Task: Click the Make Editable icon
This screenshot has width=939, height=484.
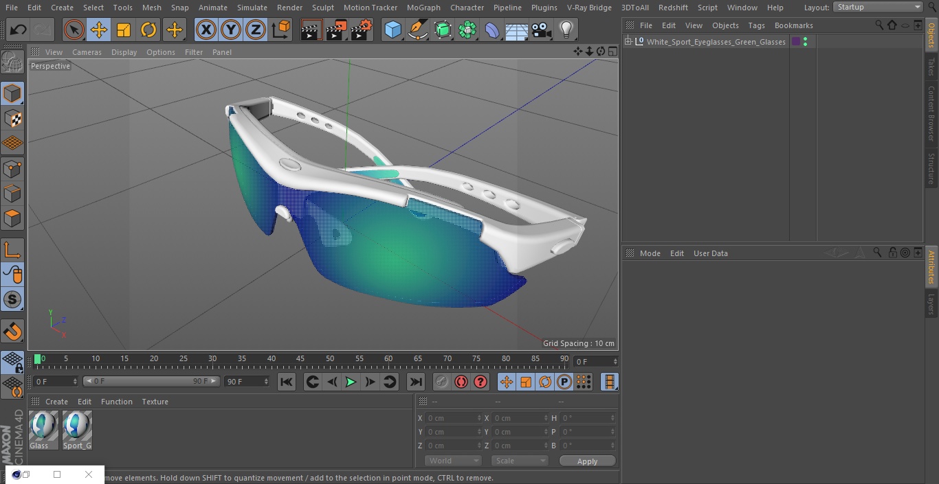Action: coord(12,62)
